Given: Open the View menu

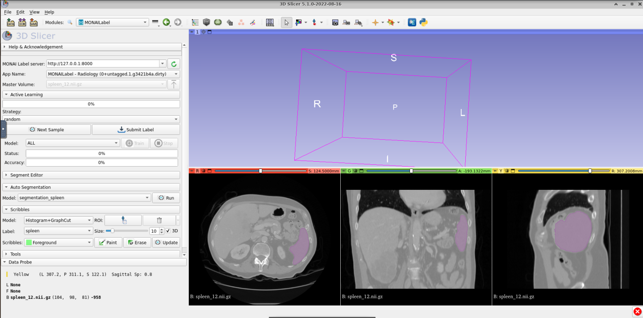Looking at the screenshot, I should click(x=34, y=12).
